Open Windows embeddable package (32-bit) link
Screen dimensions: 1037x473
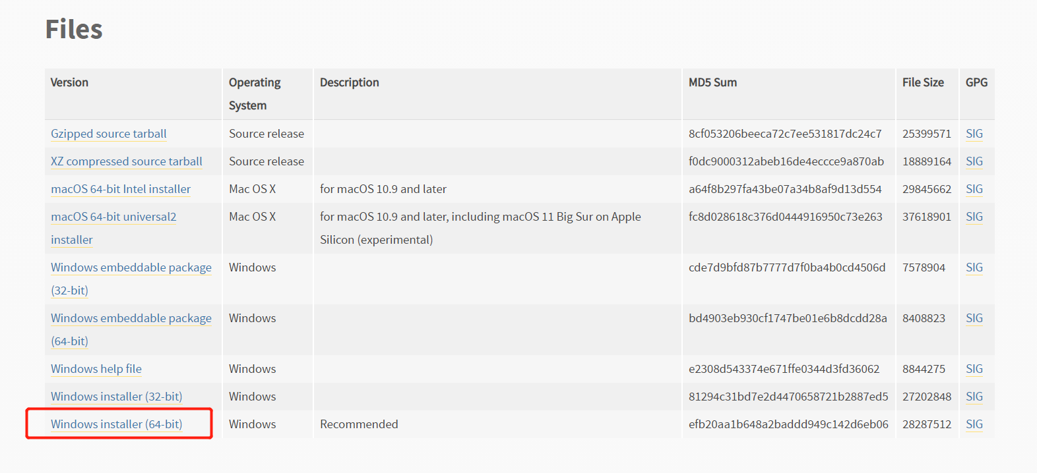tap(131, 279)
